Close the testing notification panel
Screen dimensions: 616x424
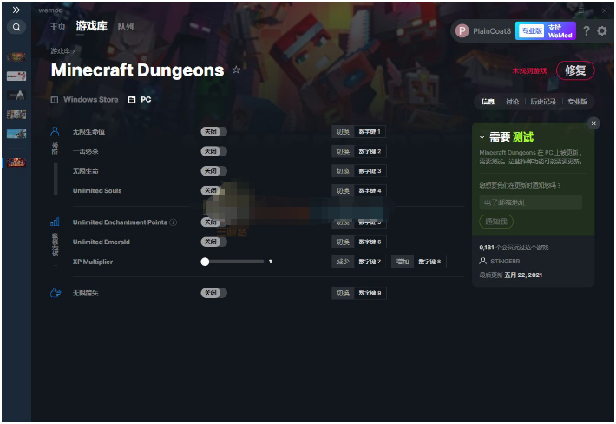tap(593, 123)
